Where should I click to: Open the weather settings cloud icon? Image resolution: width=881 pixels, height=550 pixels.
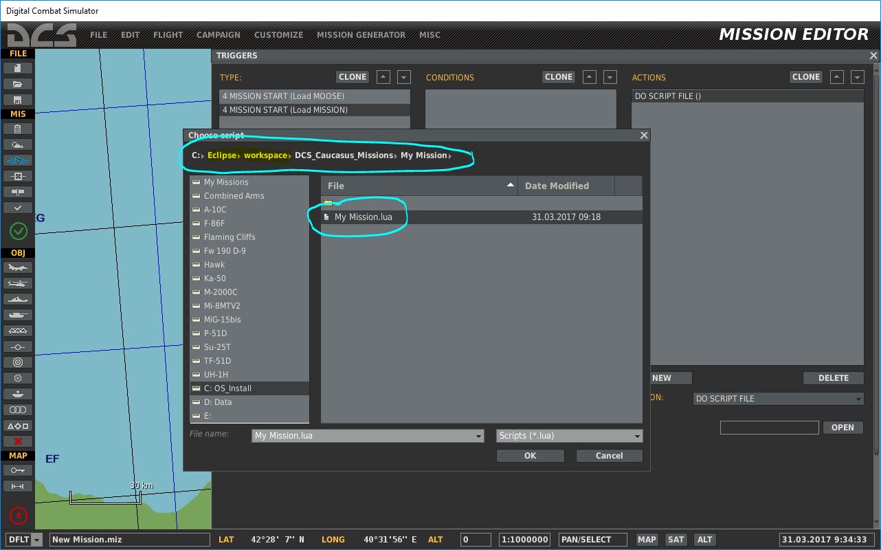(x=18, y=144)
